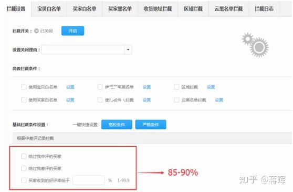Check 给过我中评的买家 checkbox
The height and width of the screenshot is (192, 293).
coord(24,156)
